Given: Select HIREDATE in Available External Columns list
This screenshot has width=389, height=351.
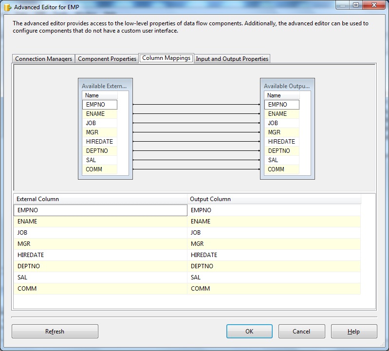Looking at the screenshot, I should point(100,141).
